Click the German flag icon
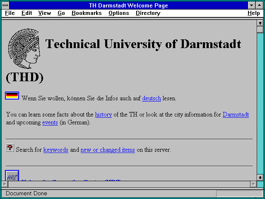 click(x=12, y=96)
